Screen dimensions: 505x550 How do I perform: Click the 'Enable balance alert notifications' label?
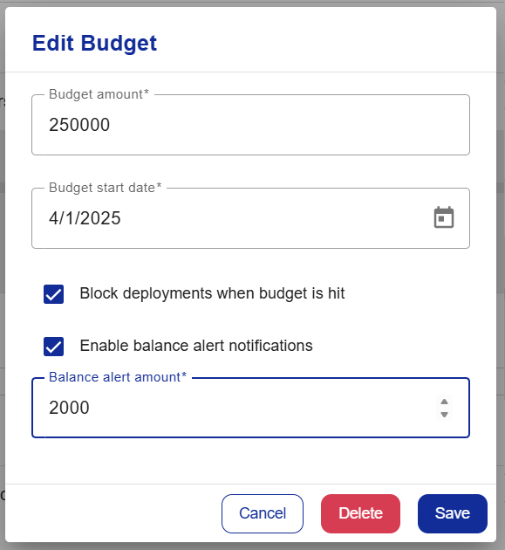coord(196,346)
